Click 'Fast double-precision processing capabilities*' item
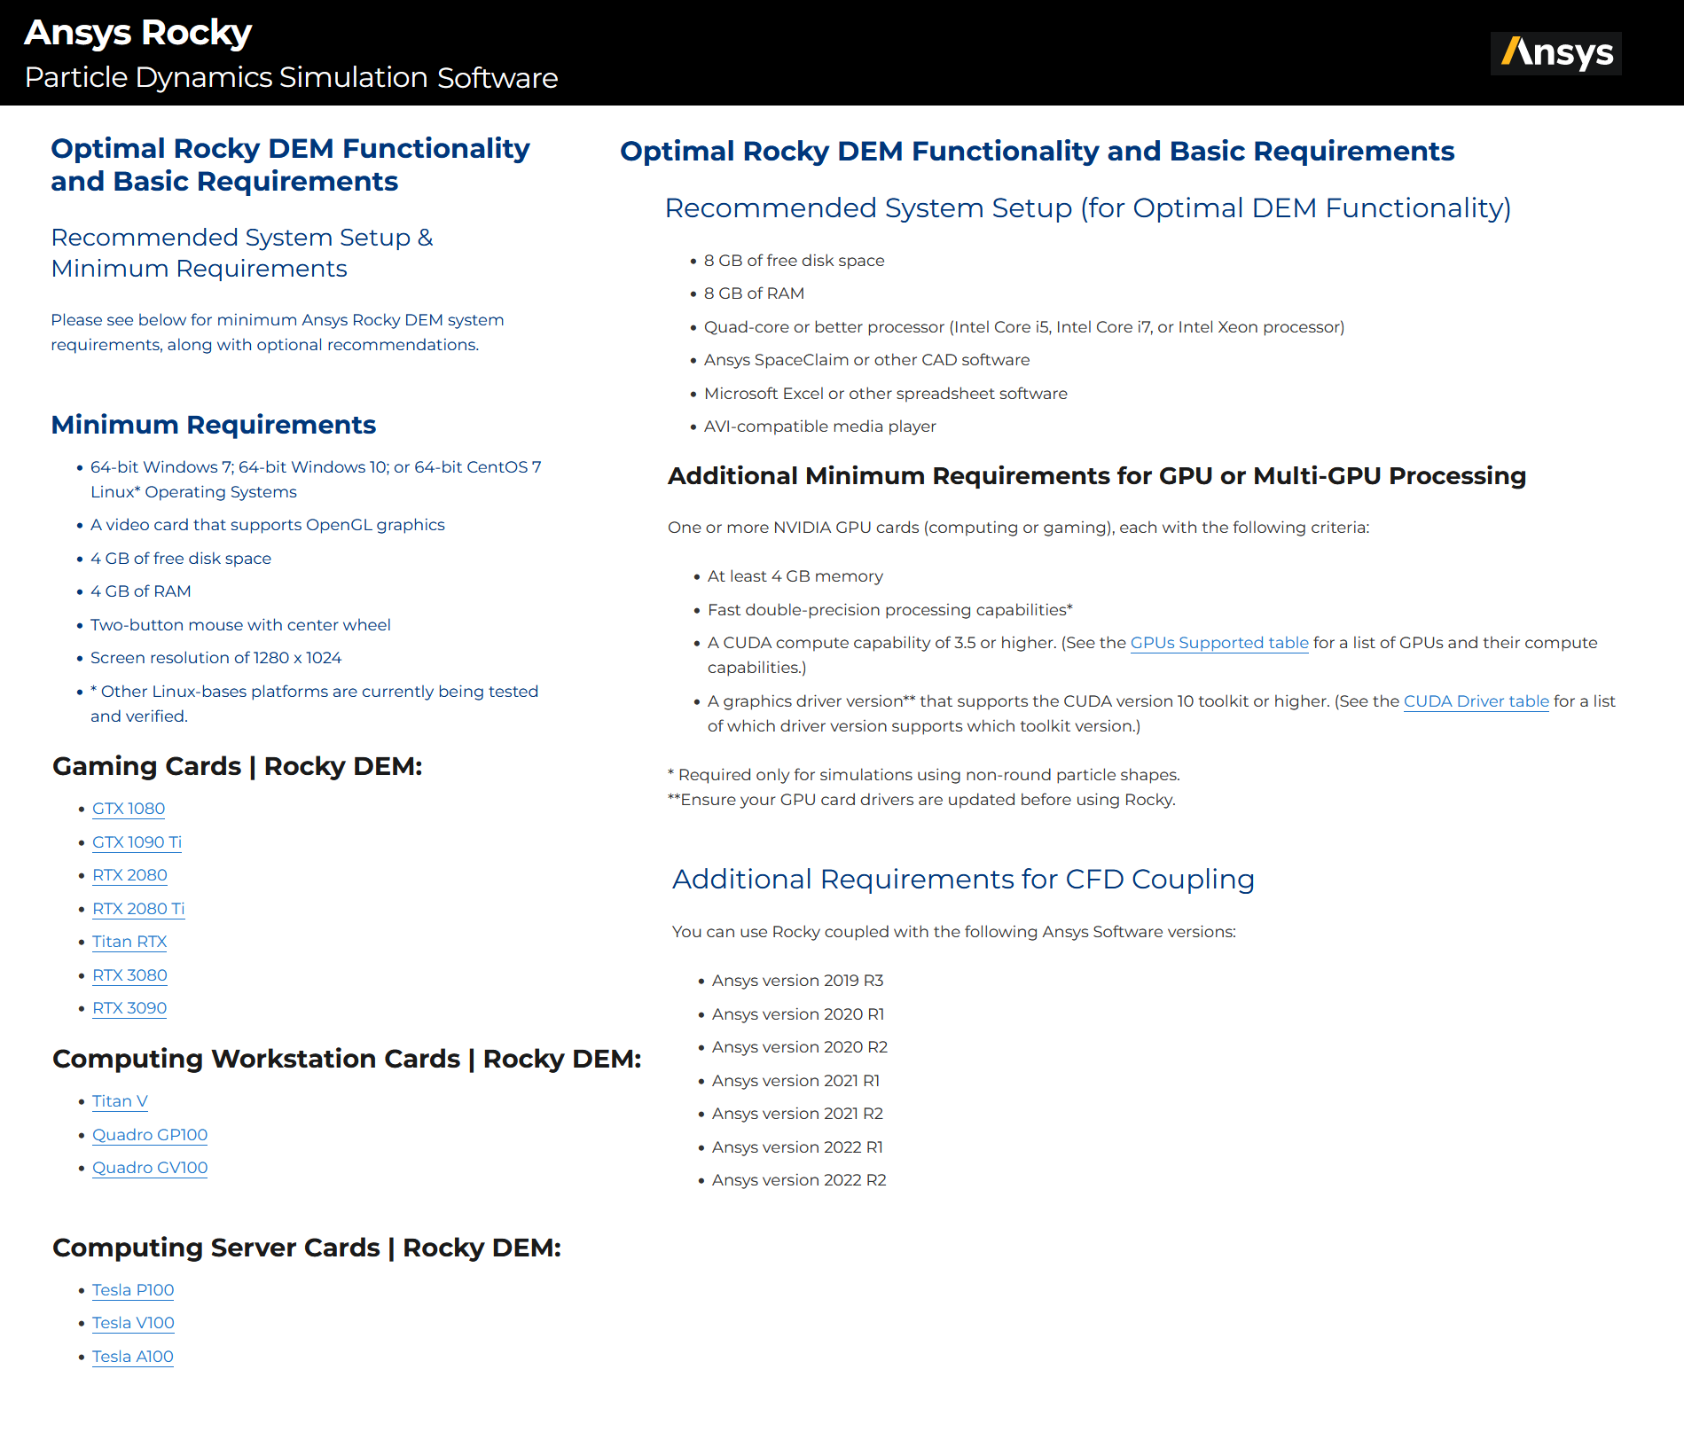1684x1432 pixels. click(x=890, y=610)
